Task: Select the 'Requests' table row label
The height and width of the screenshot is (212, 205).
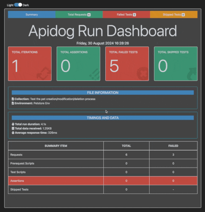Action: click(x=16, y=155)
